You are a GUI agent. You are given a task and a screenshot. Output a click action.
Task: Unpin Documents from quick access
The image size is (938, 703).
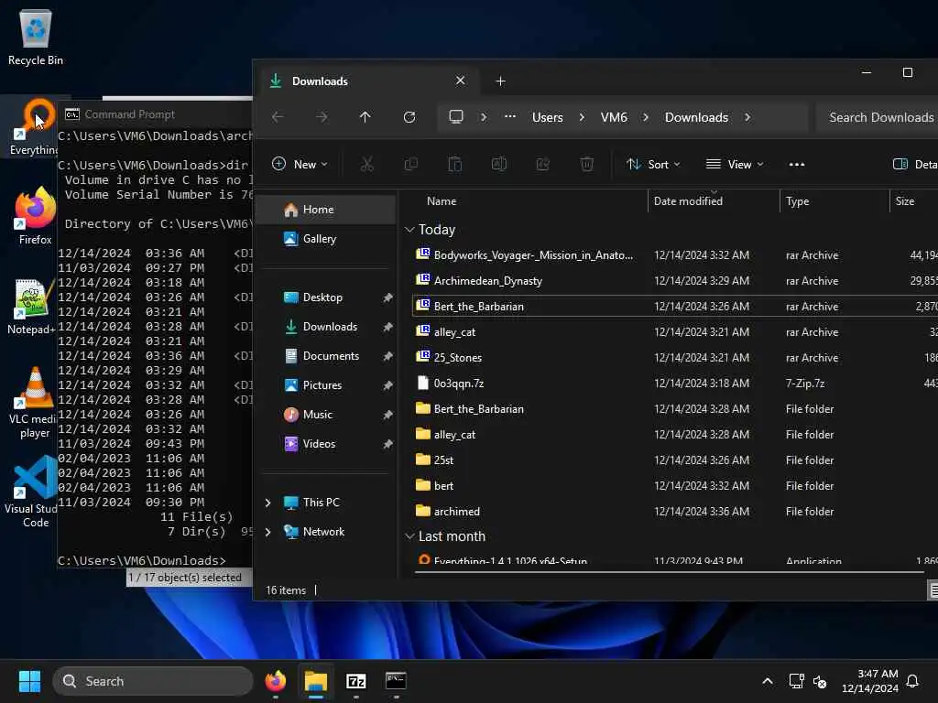(x=387, y=356)
